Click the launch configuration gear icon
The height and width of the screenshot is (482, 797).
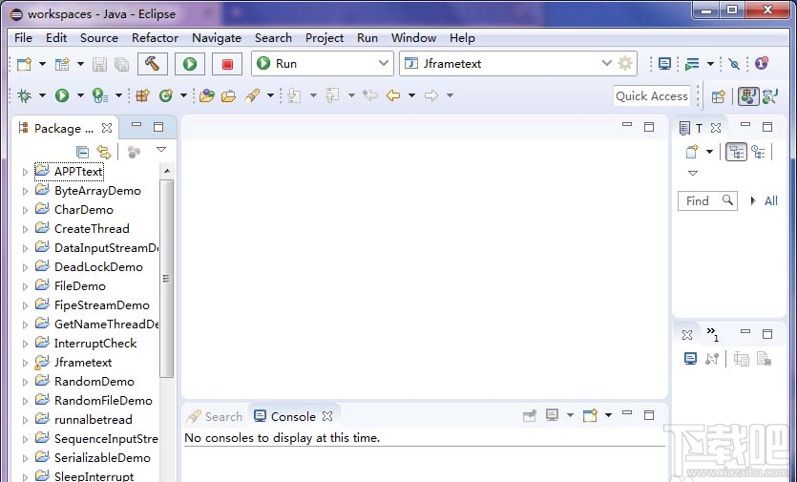click(x=625, y=64)
